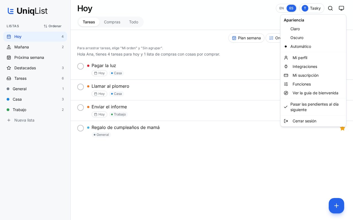Viewport: 353px width, 220px height.
Task: Open the Tareas inbox list
Action: point(35,78)
